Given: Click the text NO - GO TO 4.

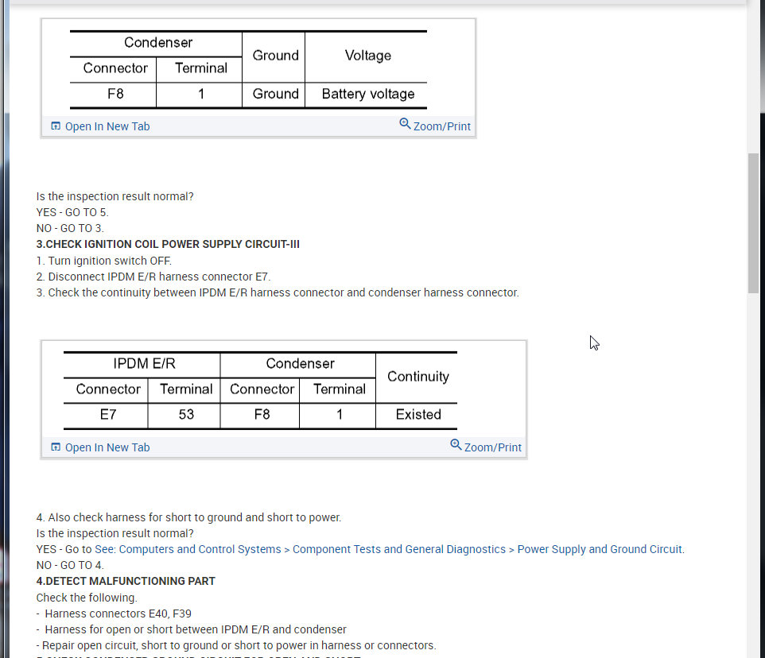Looking at the screenshot, I should click(x=70, y=565).
